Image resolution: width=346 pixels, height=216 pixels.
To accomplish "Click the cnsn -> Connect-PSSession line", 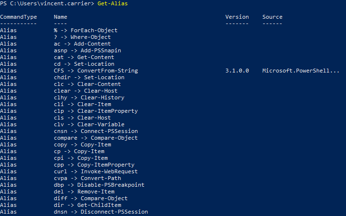I will pos(96,131).
